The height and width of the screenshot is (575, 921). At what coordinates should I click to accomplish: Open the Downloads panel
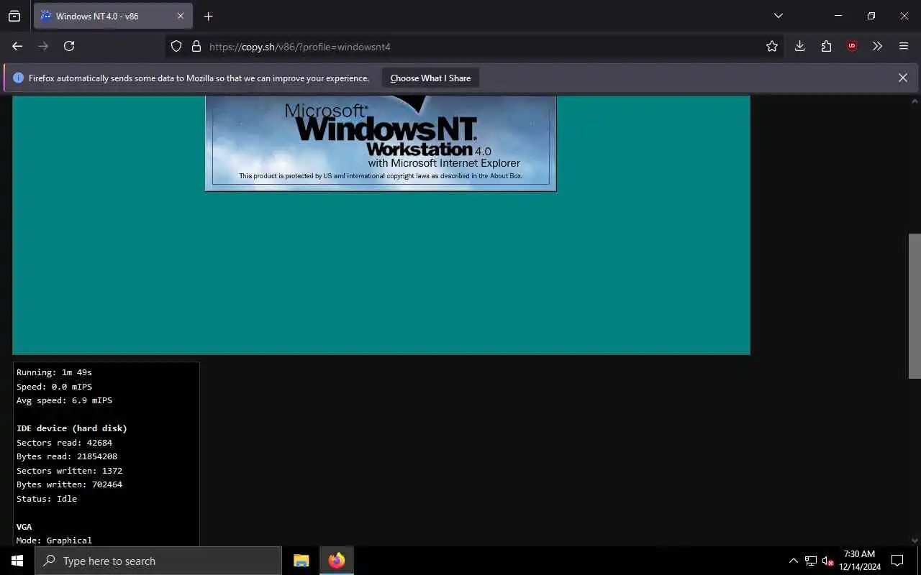799,46
